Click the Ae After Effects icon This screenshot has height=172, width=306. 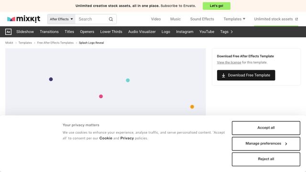9,32
